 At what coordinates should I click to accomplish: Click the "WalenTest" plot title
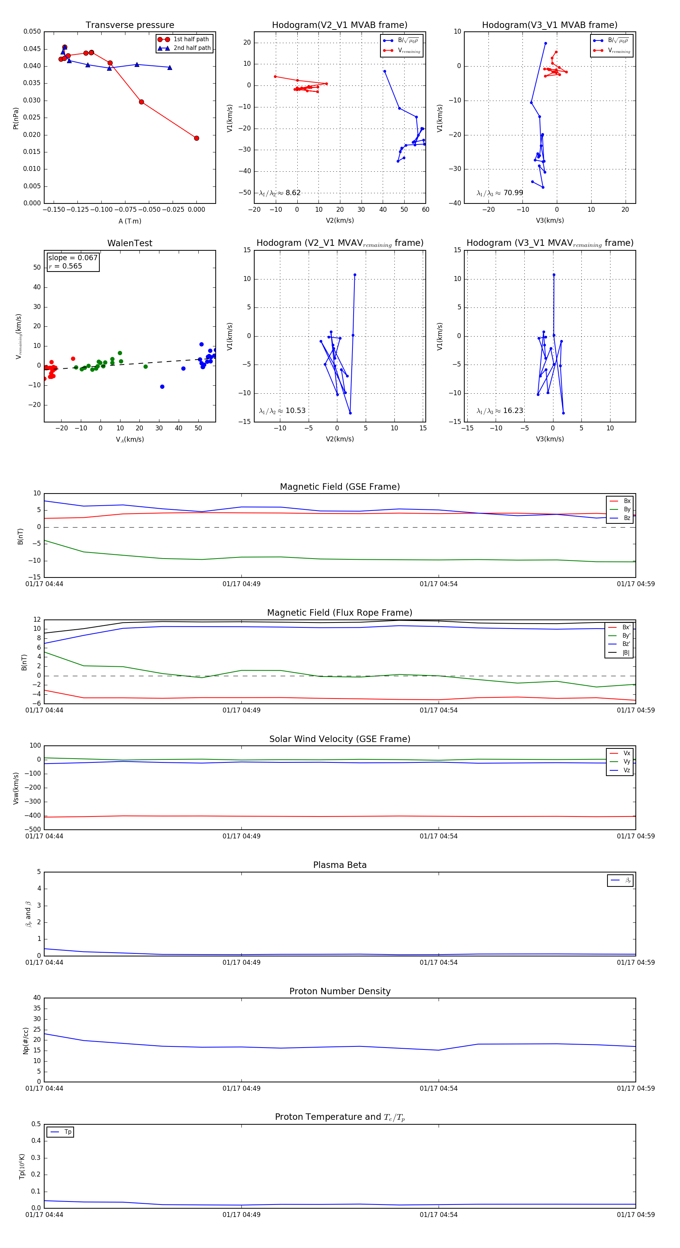tap(130, 243)
